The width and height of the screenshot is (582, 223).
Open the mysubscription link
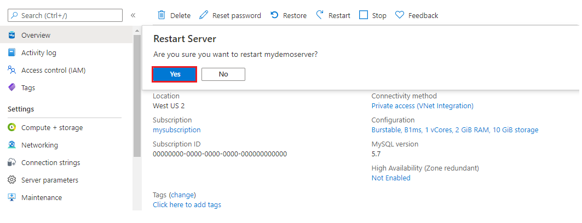pos(176,130)
